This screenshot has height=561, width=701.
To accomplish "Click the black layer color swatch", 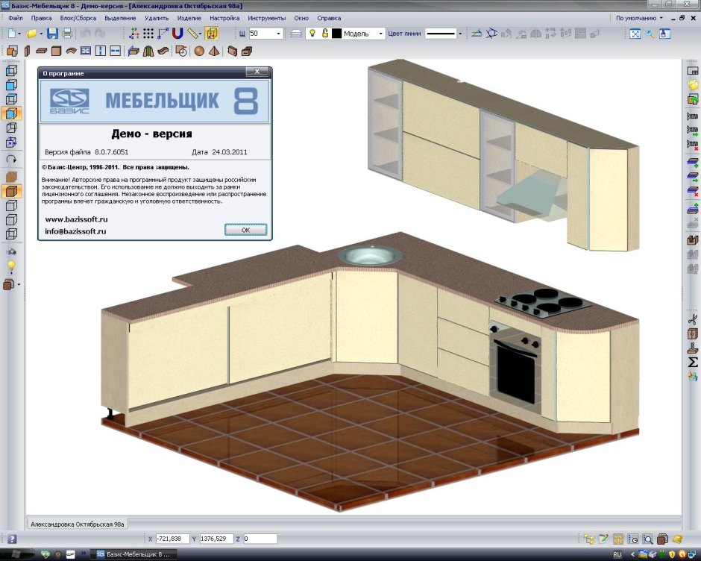I will pyautogui.click(x=336, y=34).
